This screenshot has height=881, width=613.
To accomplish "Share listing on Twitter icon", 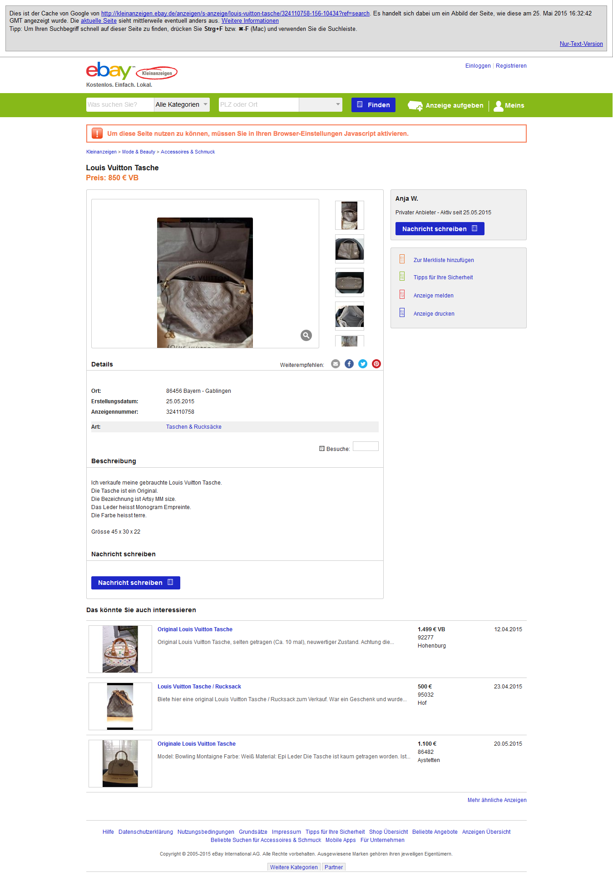I will click(x=363, y=364).
